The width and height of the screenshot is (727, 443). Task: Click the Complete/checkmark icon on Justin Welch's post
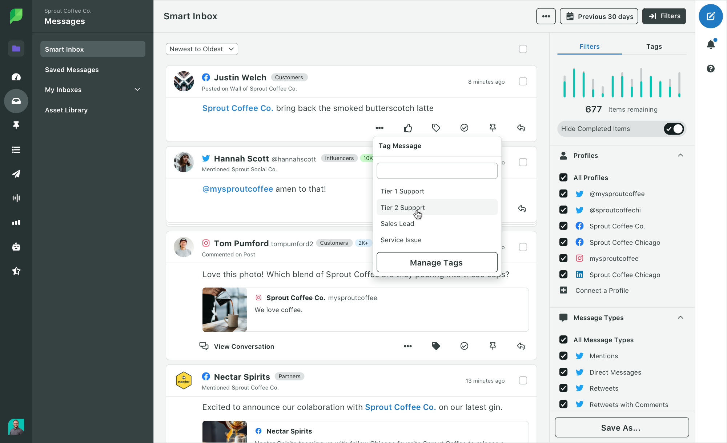point(464,127)
